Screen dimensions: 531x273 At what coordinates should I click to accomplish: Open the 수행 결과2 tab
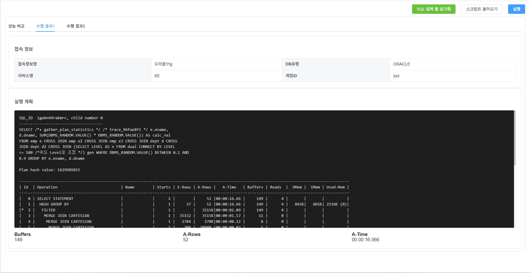click(76, 26)
